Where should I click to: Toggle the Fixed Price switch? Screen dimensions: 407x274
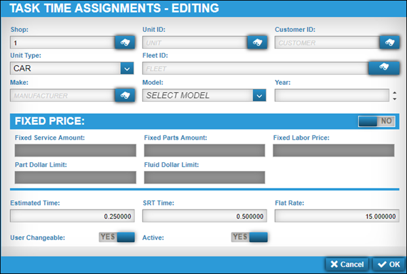(x=376, y=121)
